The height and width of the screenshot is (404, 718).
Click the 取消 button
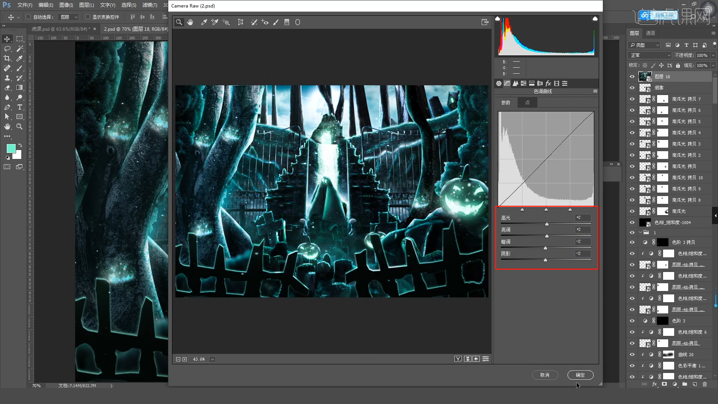(x=544, y=375)
